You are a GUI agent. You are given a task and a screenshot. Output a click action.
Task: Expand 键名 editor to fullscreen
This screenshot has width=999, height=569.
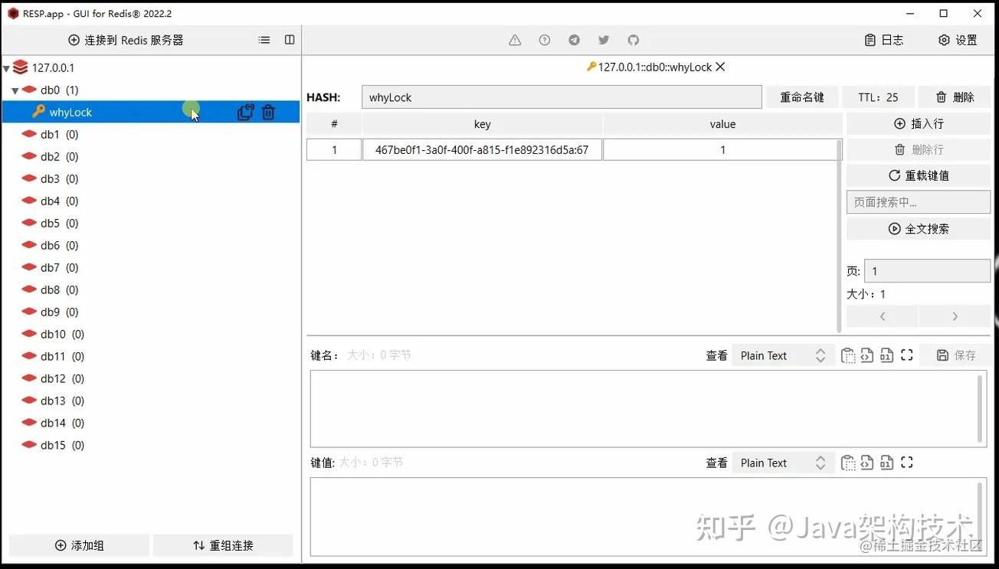coord(907,355)
